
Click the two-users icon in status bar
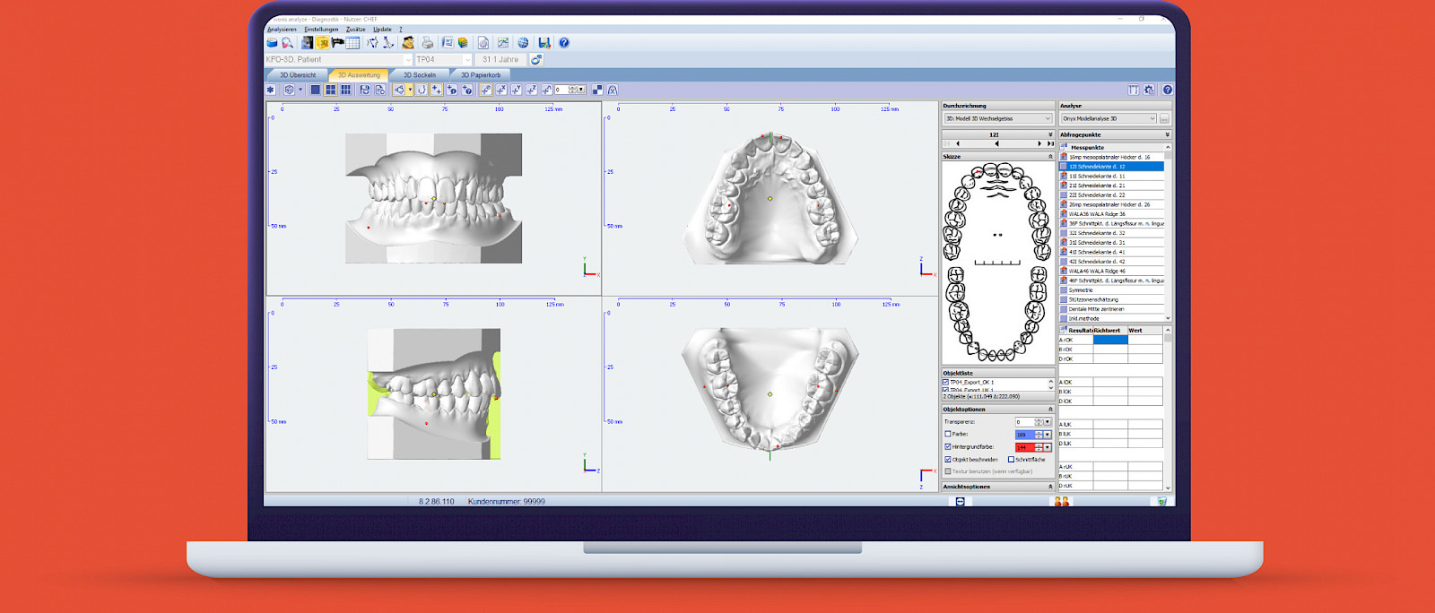pos(1062,501)
